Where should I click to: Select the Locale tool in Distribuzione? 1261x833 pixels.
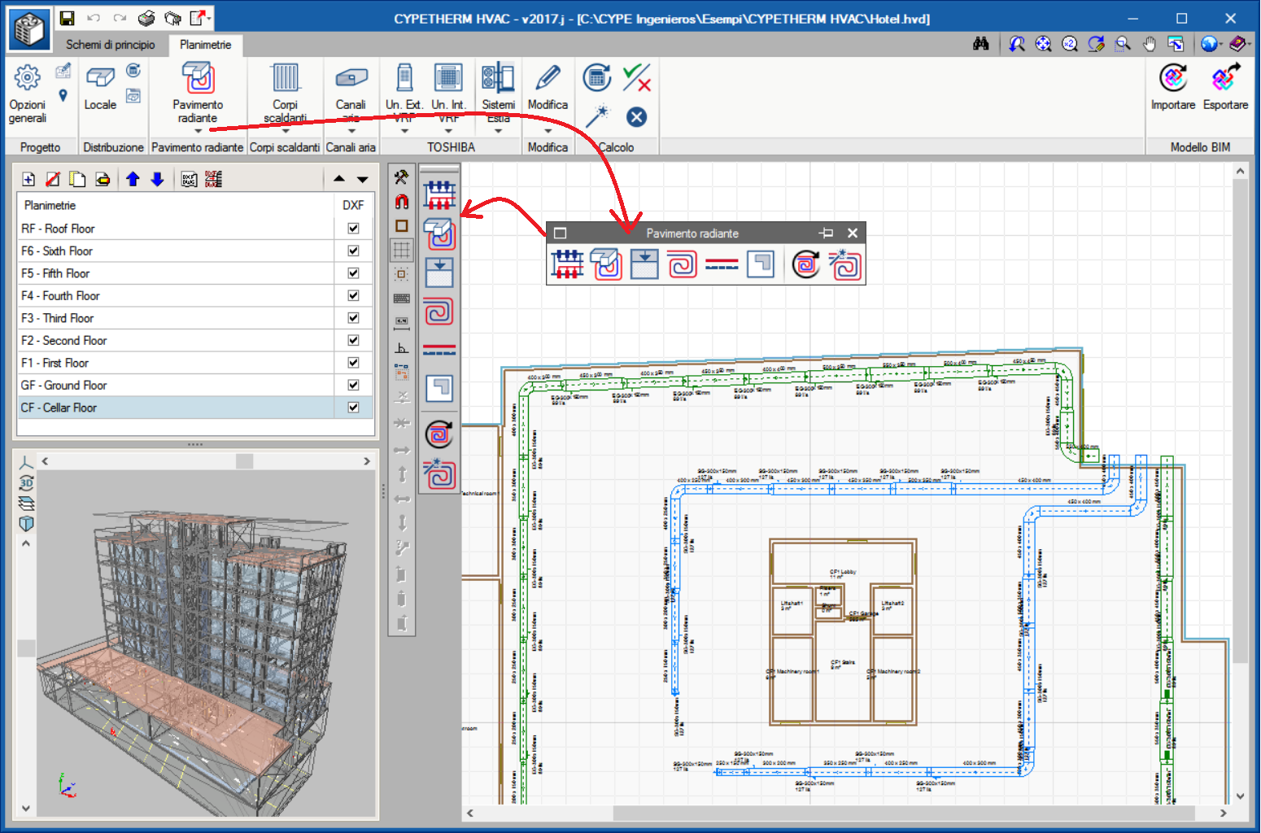tap(100, 88)
